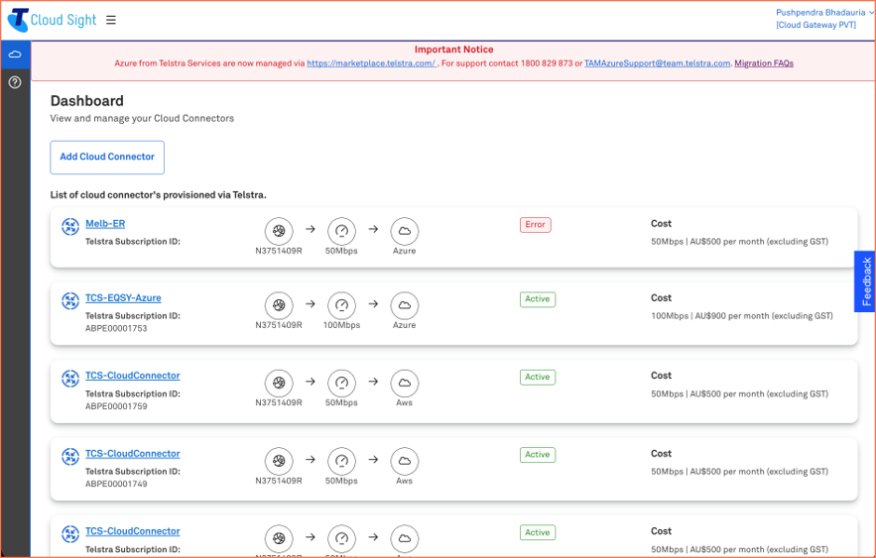Open the marketplace.telstra.com link
Image resolution: width=876 pixels, height=558 pixels.
tap(371, 63)
